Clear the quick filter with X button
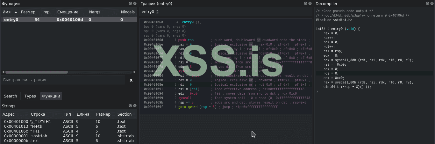Viewport: 435px width, 144px height. [131, 80]
